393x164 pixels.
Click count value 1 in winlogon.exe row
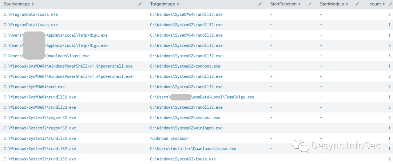pos(389,128)
